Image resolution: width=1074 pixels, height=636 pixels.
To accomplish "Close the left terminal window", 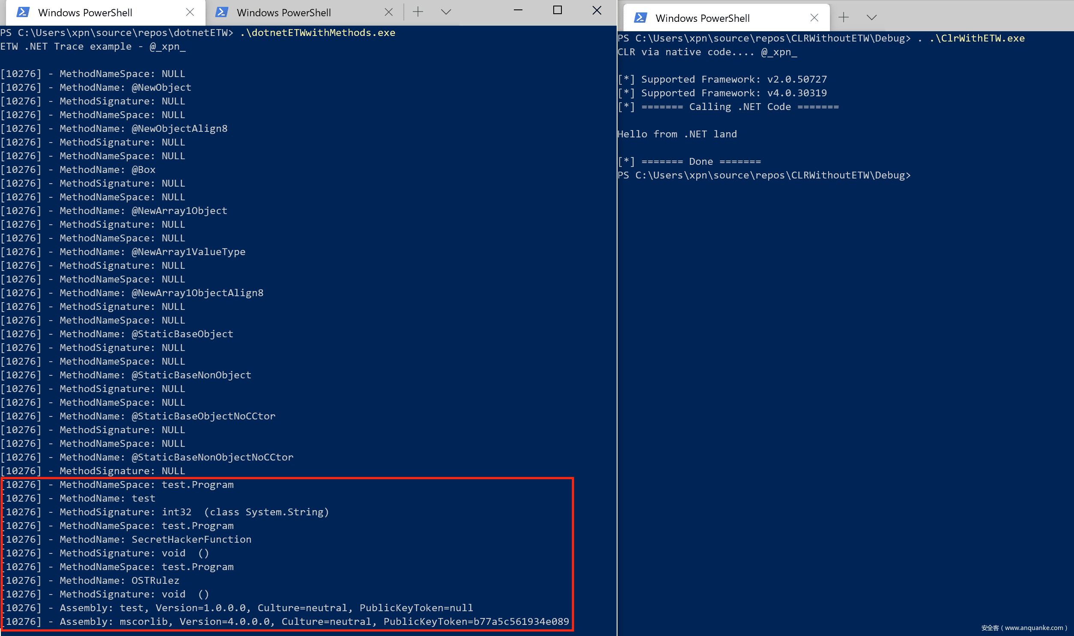I will (597, 10).
